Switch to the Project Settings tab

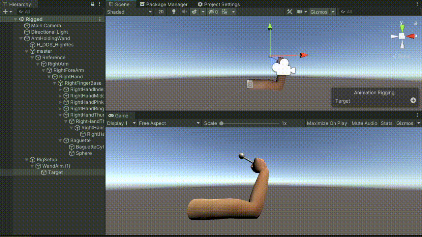219,4
